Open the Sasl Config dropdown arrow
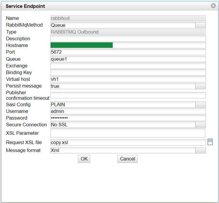The image size is (219, 203). tap(200, 105)
